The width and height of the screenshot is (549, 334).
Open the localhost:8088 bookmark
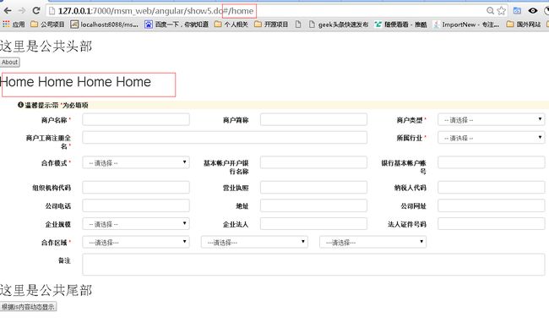pos(104,25)
